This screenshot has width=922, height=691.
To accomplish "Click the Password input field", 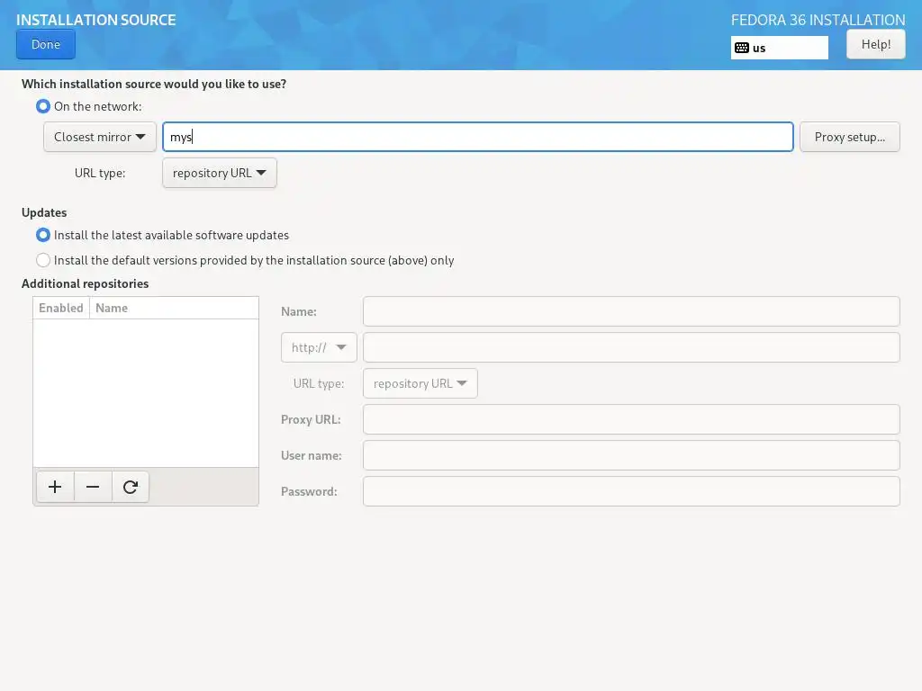I will tap(631, 491).
